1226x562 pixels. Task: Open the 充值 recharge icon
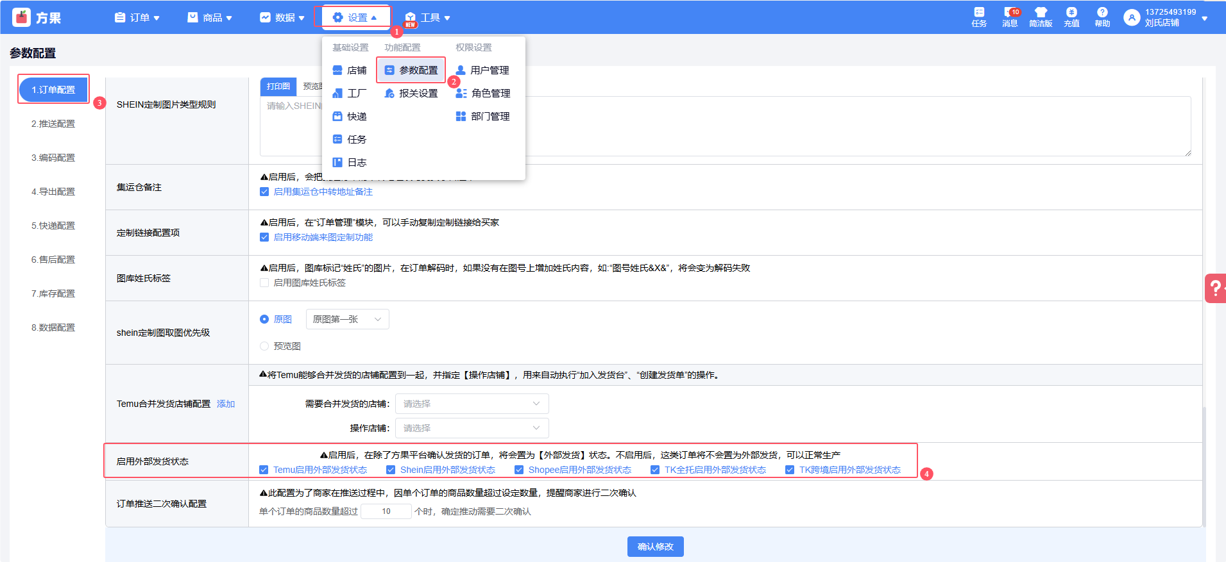[x=1071, y=17]
